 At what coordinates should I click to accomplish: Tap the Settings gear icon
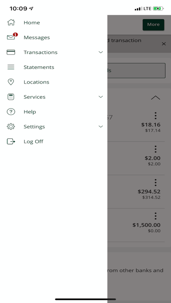point(11,127)
